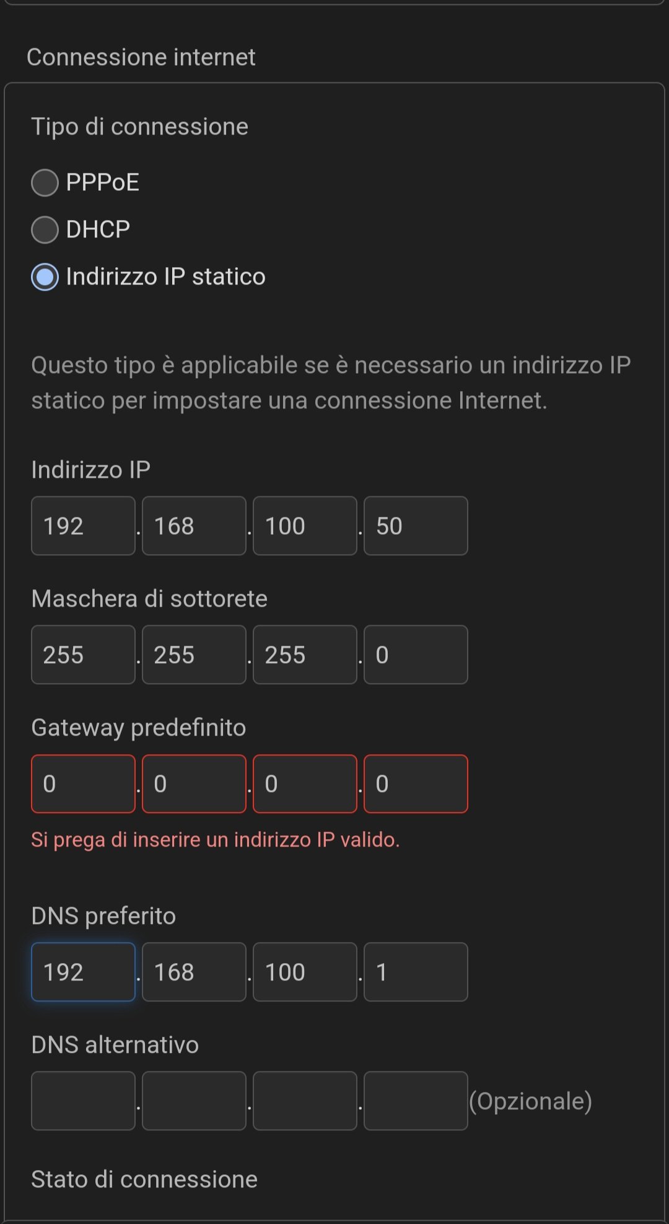Edit DNS preferito last octet (1)

coord(416,972)
